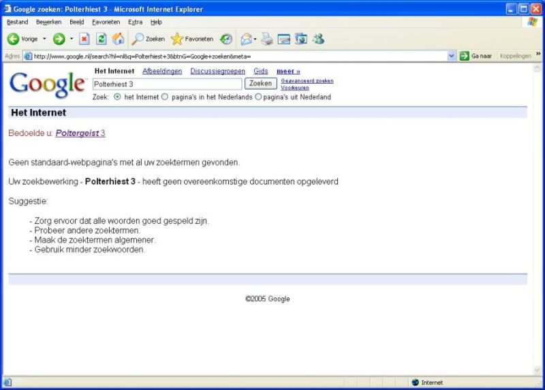Image resolution: width=545 pixels, height=390 pixels.
Task: Click the Google Zoeken search button
Action: click(260, 84)
